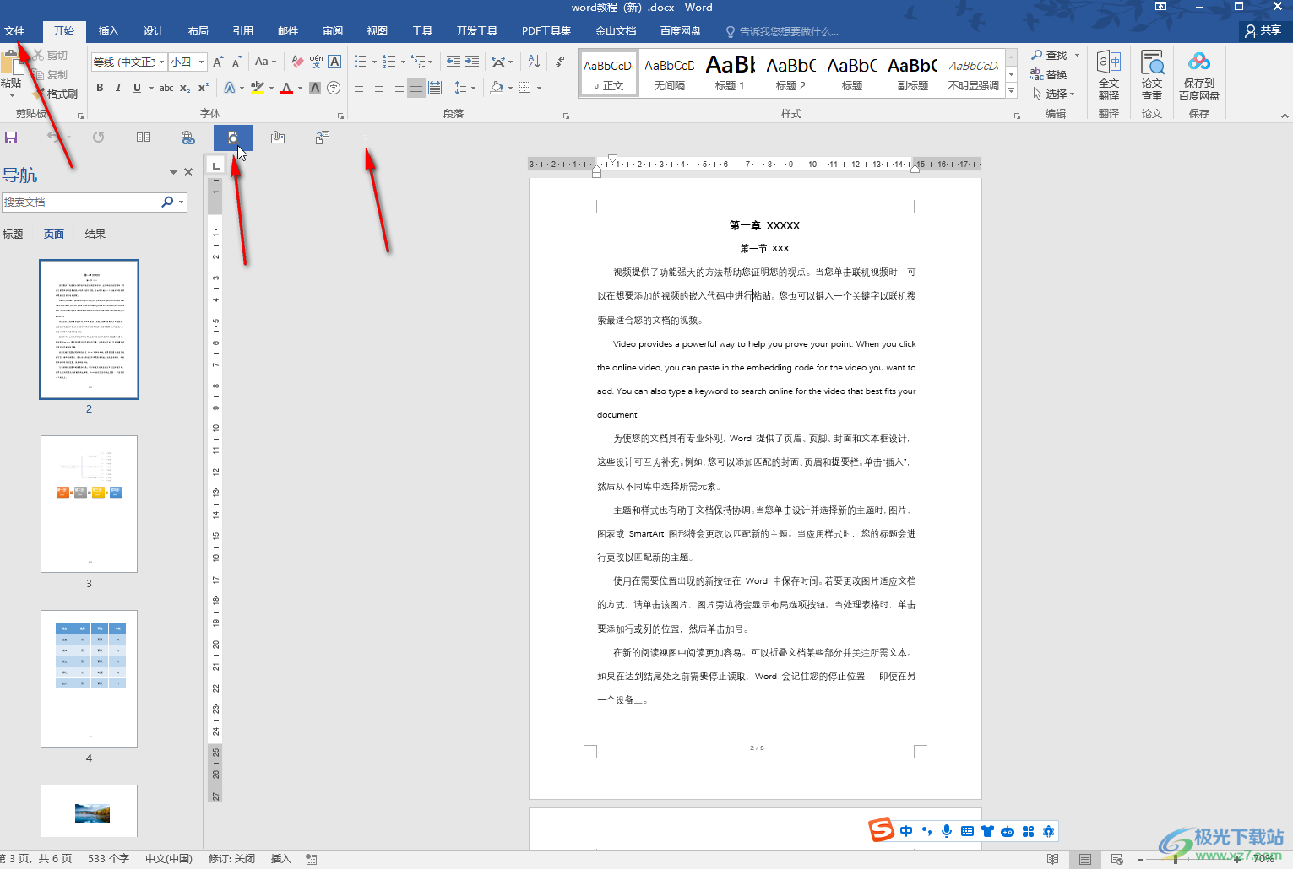Open full text translation
This screenshot has width=1293, height=869.
pos(1109,76)
